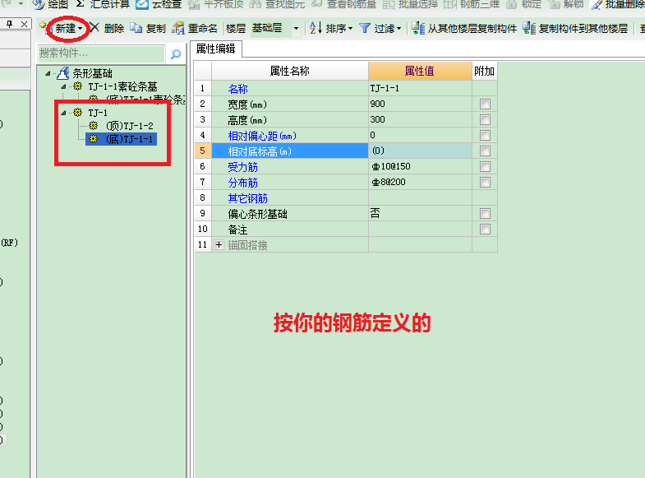Screen dimensions: 645x478
Task: Click the gear icon beside TJ-1
Action: tap(77, 113)
